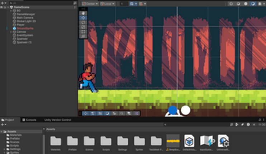Screen dimensions: 266x154
Task: Toggle GameScene visibility eye icon
Action: click(x=2, y=7)
